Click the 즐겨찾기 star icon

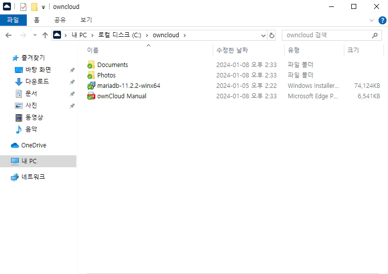[x=15, y=58]
